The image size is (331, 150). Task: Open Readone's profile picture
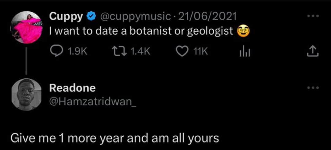26,95
